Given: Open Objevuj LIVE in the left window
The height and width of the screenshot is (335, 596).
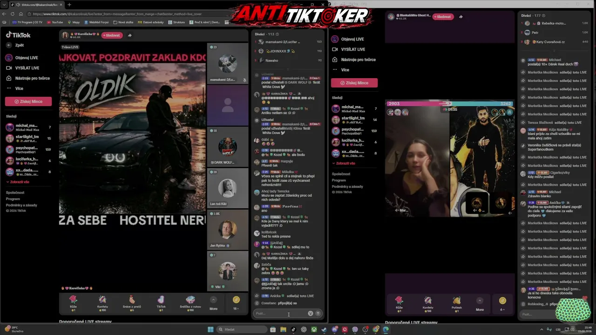Looking at the screenshot, I should pos(22,58).
